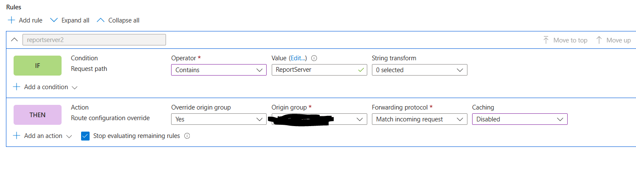Click the info icon beside Value
Viewport: 636px width, 180px height.
(x=315, y=58)
